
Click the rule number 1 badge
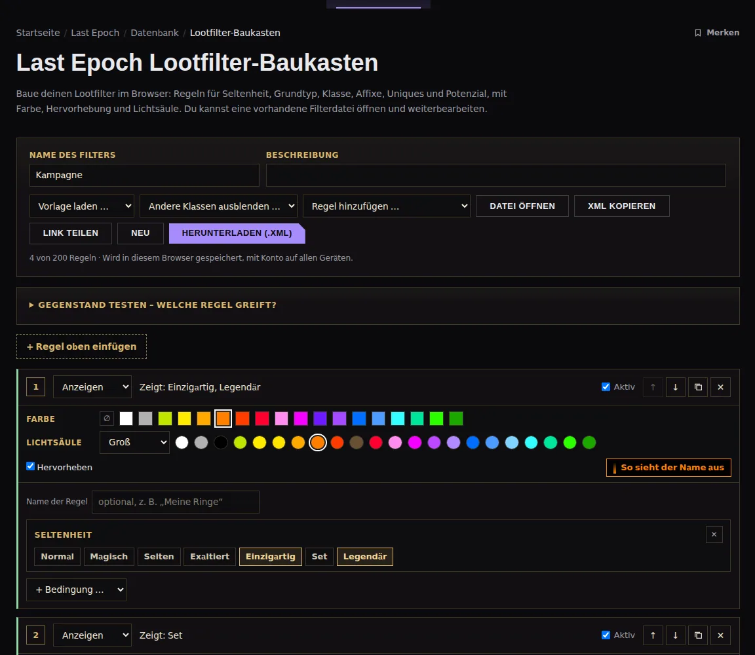point(35,387)
